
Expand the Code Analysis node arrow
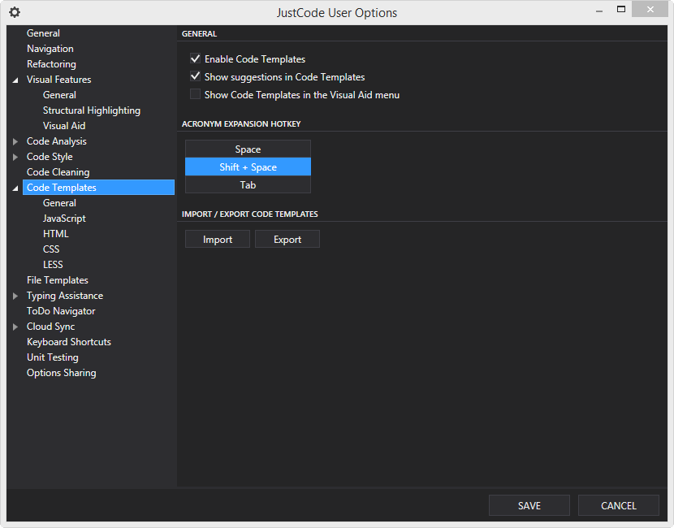pos(15,141)
